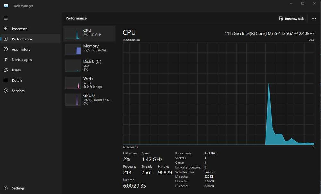Click the 60 seconds axis label
The image size is (321, 194).
click(x=130, y=147)
